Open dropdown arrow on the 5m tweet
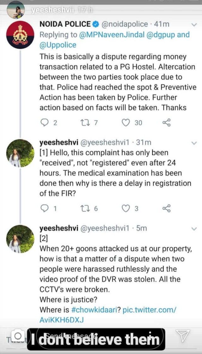Image resolution: width=202 pixels, height=354 pixels. 194,228
